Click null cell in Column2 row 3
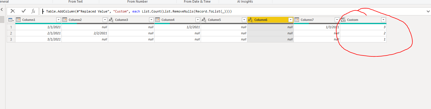The image size is (431, 109). (x=85, y=39)
